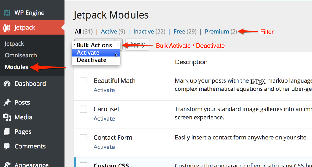Viewport: 312px width, 167px height.
Task: Open Media menu item
Action: [32, 117]
